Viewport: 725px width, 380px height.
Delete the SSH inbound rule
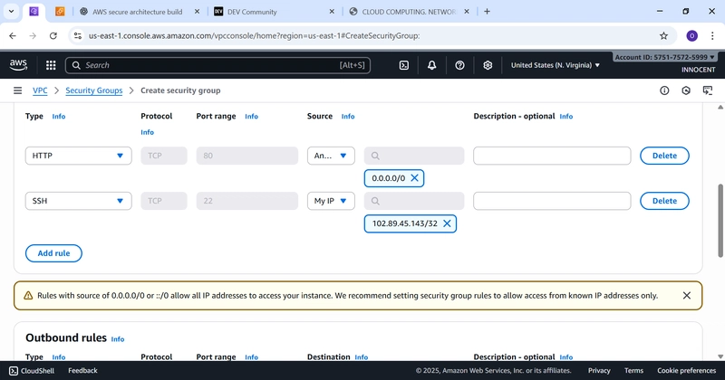coord(664,201)
